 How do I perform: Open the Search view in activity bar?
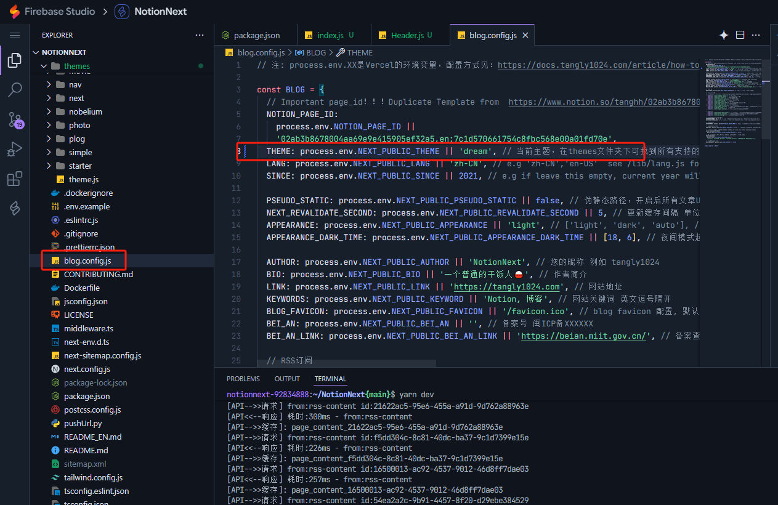(x=15, y=90)
